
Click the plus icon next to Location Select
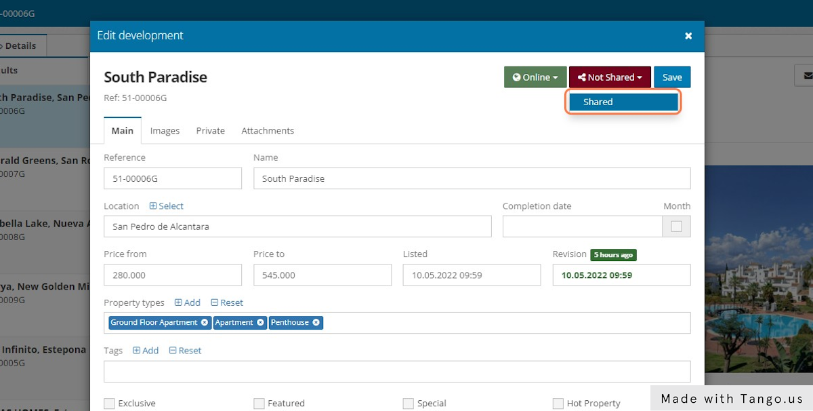(x=153, y=206)
